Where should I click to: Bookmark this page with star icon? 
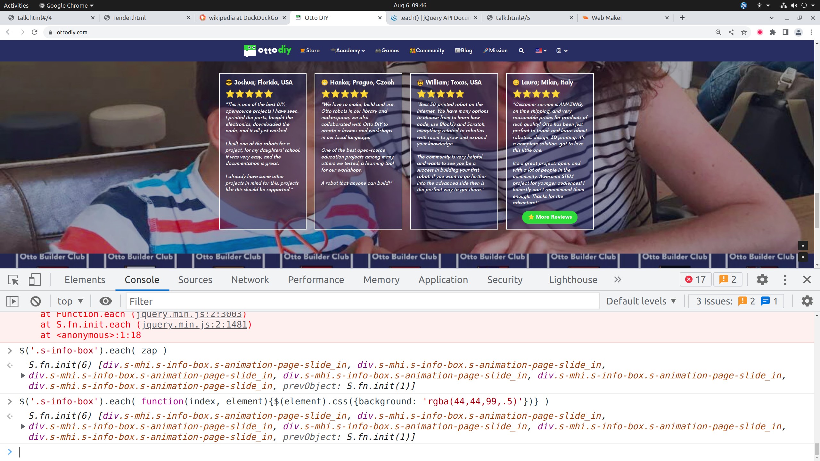(x=744, y=32)
